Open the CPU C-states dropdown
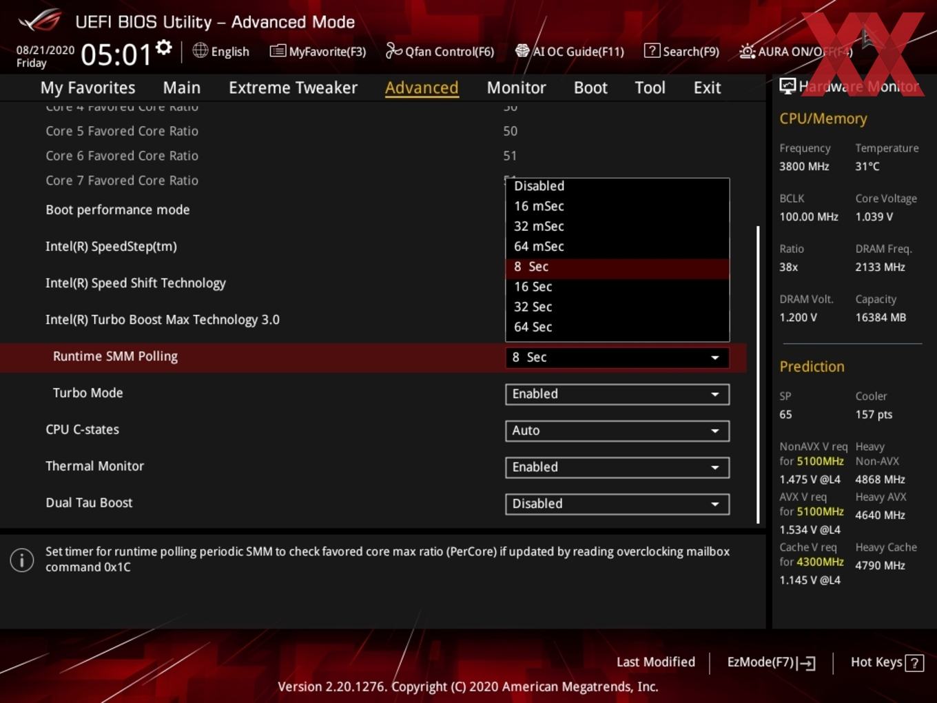Screen dimensions: 937x703 [617, 430]
